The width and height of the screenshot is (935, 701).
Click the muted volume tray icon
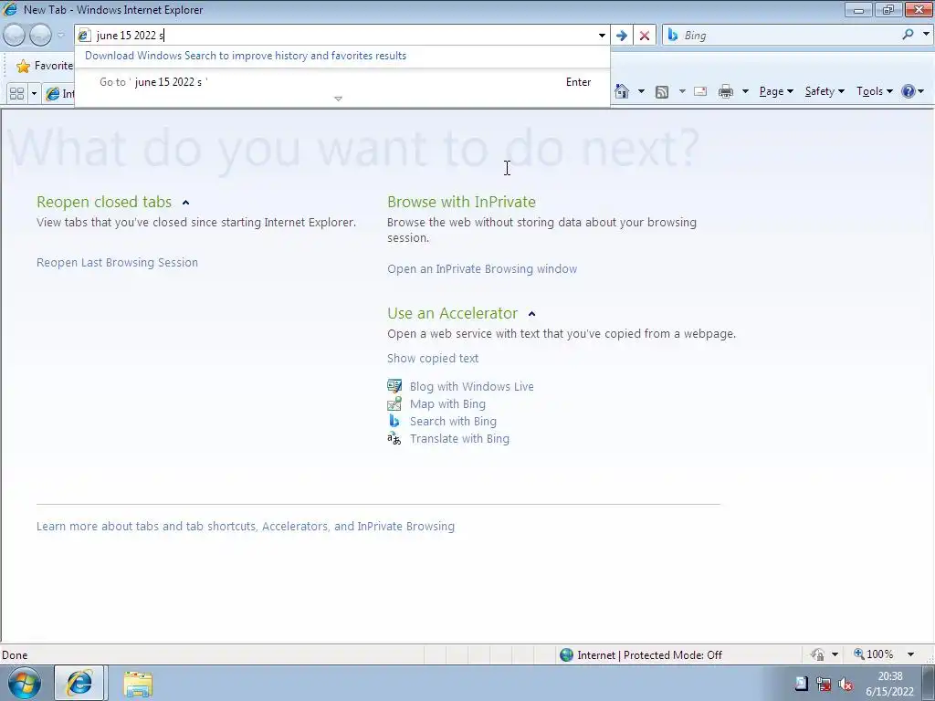point(845,684)
